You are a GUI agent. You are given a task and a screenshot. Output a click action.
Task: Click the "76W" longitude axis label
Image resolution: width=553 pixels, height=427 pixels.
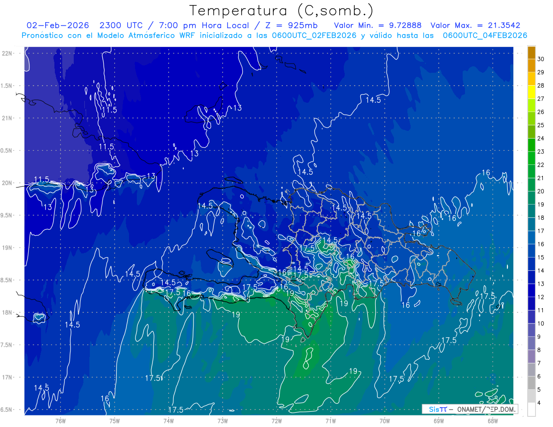tap(60, 421)
